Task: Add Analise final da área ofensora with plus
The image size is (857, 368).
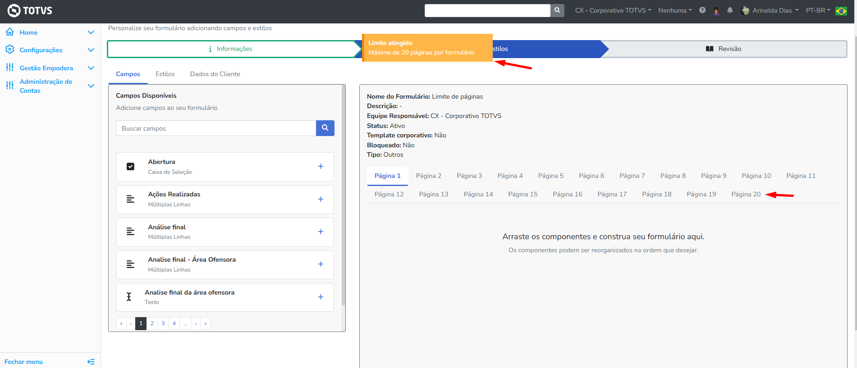Action: (321, 297)
